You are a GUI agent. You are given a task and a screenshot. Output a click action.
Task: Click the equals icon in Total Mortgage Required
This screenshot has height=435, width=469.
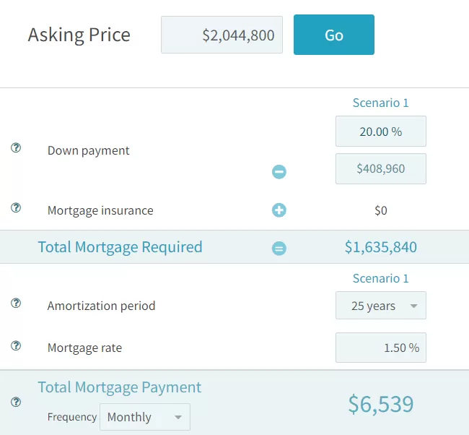[279, 249]
